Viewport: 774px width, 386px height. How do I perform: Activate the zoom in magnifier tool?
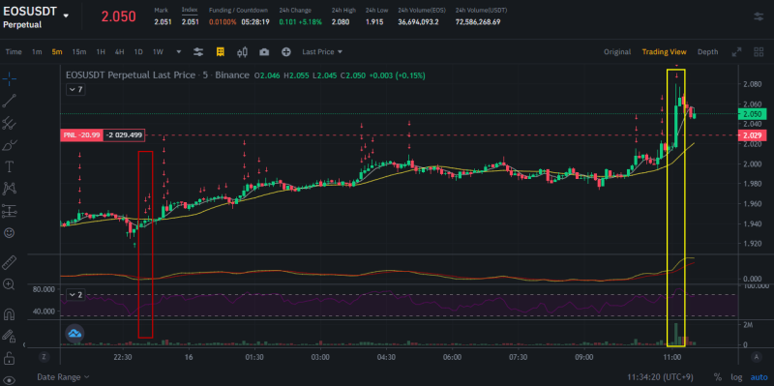point(9,284)
